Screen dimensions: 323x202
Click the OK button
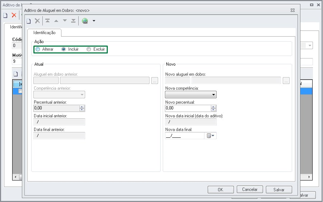221,189
